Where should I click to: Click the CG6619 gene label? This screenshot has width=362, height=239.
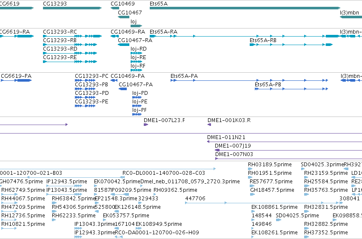[x=10, y=4]
